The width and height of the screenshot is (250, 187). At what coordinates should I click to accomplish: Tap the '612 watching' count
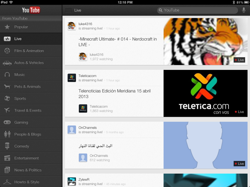(x=100, y=160)
